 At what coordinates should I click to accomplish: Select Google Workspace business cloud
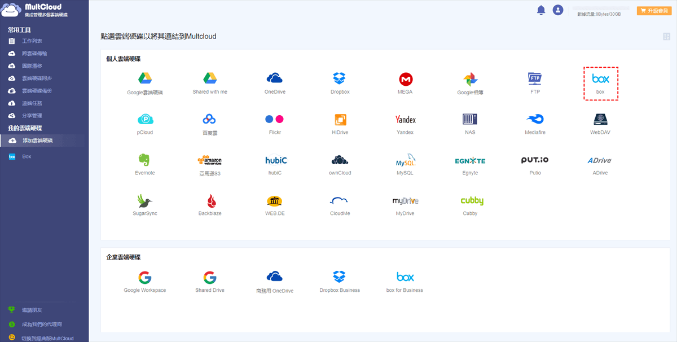click(145, 277)
